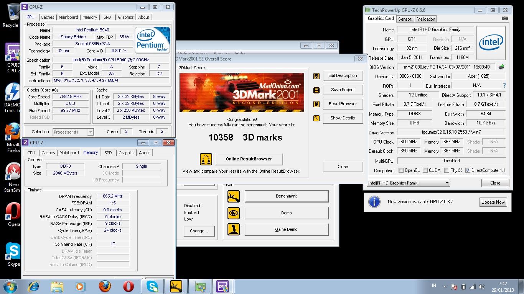Switch to Caches tab in upper CPU-Z
524x294 pixels.
pyautogui.click(x=48, y=17)
